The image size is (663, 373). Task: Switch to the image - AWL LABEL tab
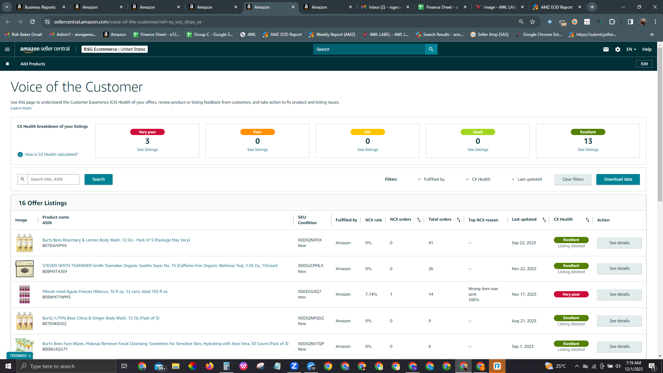point(500,7)
